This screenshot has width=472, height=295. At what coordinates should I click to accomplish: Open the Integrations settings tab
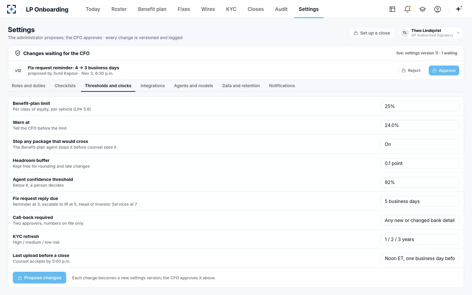(153, 86)
